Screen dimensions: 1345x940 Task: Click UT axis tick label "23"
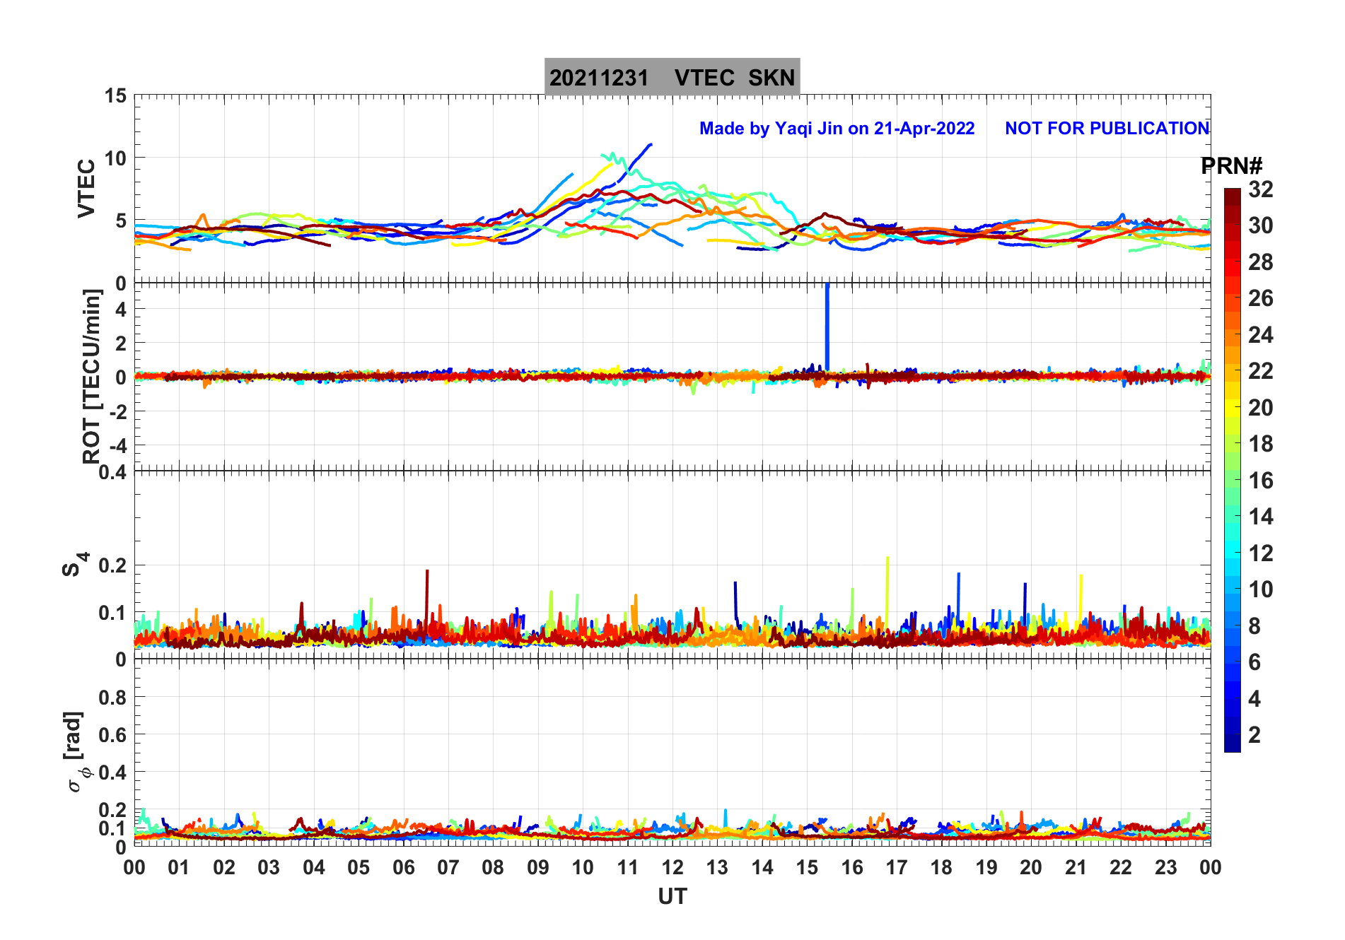point(1165,867)
